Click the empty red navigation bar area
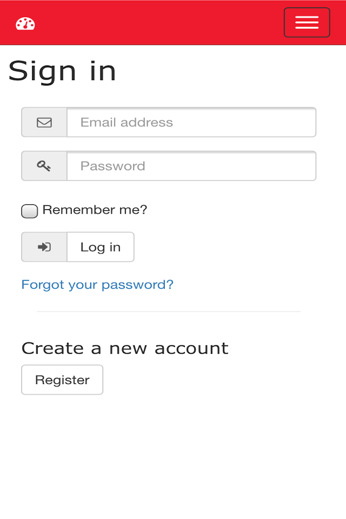 click(159, 23)
